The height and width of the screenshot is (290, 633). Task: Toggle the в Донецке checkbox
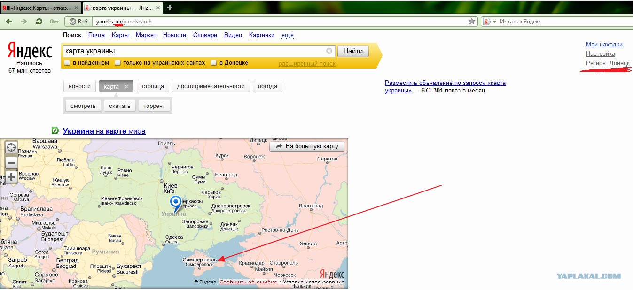[214, 62]
